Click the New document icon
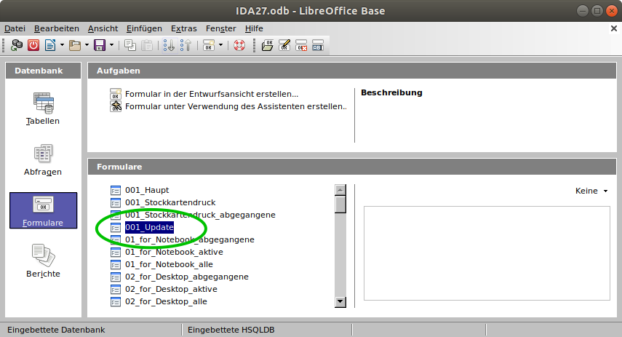Screen dimensions: 622x337 pos(50,45)
